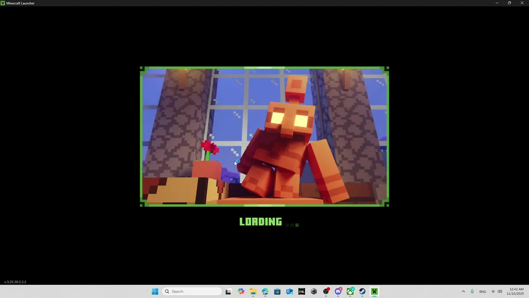Open the Wi-Fi network status icon
The image size is (529, 298).
pos(493,291)
